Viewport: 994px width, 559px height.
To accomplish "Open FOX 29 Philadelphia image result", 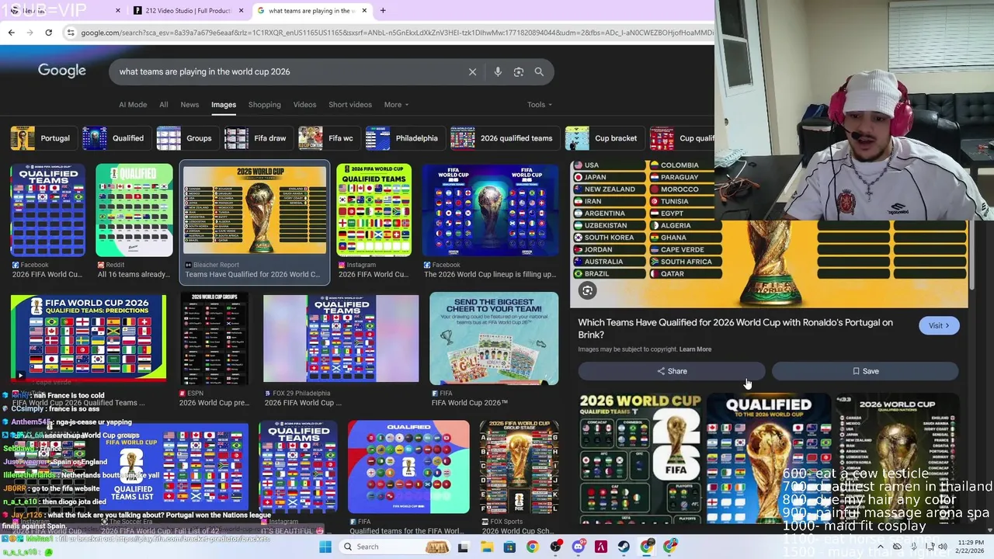I will pos(341,349).
